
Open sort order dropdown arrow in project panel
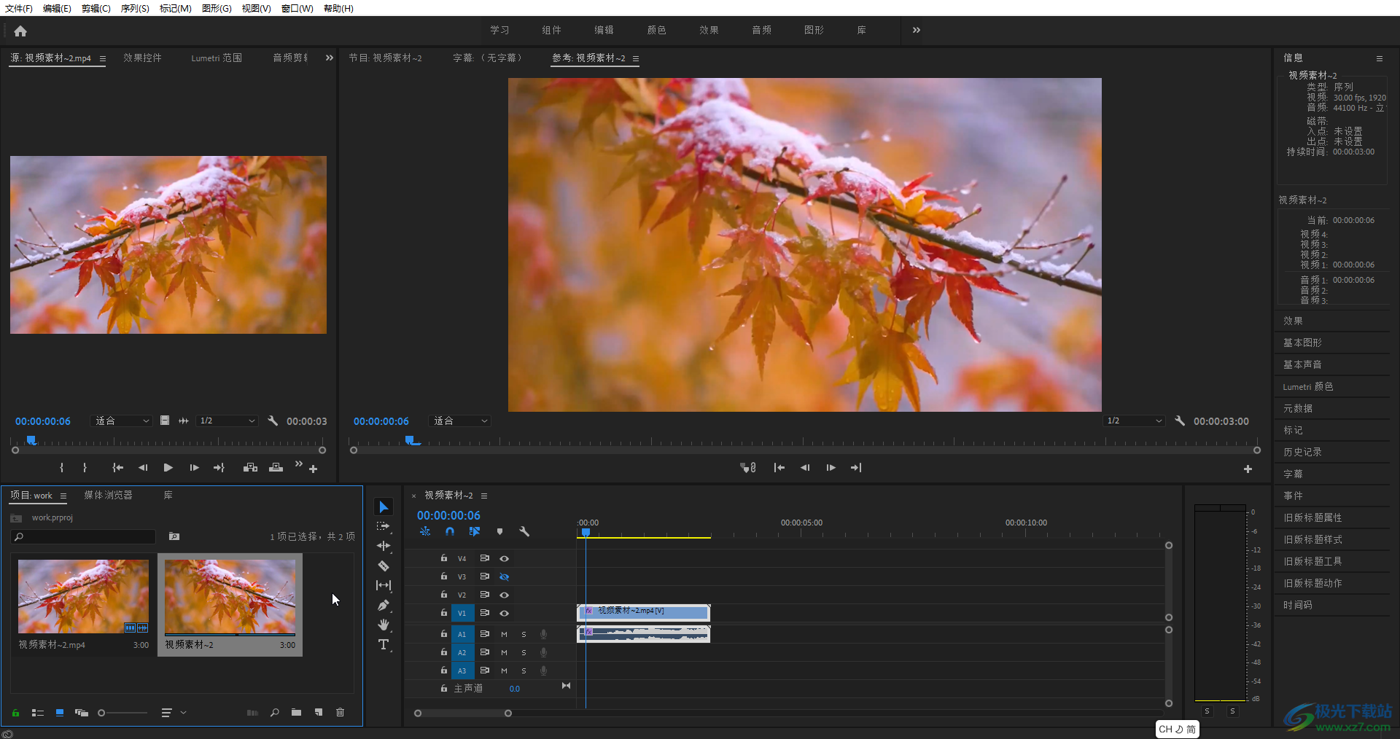click(x=184, y=713)
